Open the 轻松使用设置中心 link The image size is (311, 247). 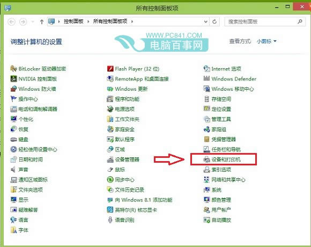tap(38, 149)
